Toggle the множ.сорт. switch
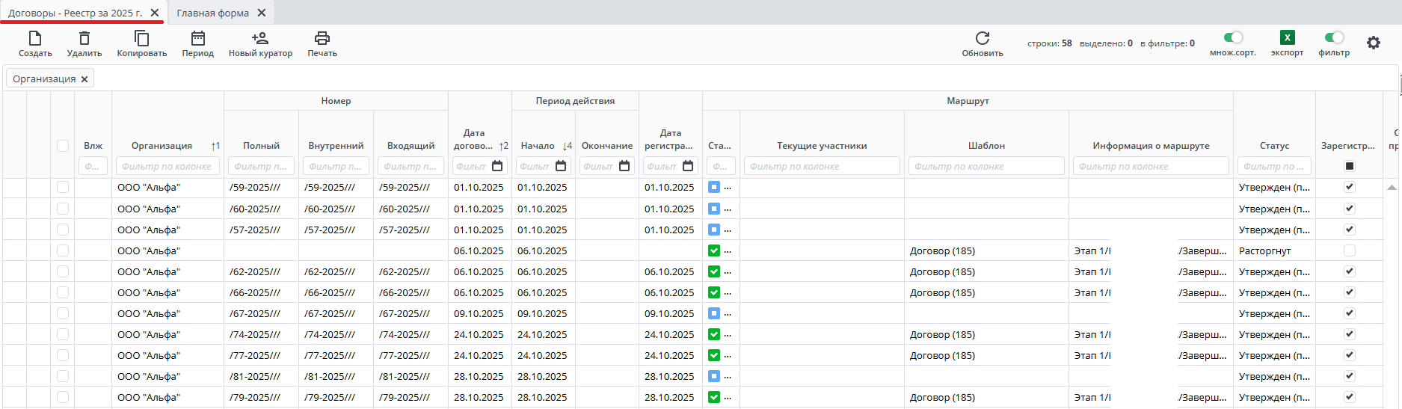The image size is (1402, 409). click(1233, 37)
